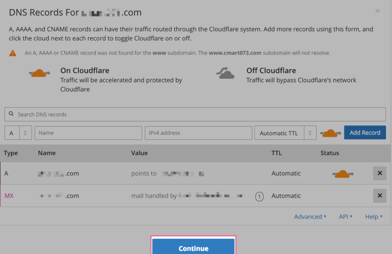The image size is (392, 254).
Task: Click the Off Cloudflare gray cloud icon
Action: pos(225,73)
